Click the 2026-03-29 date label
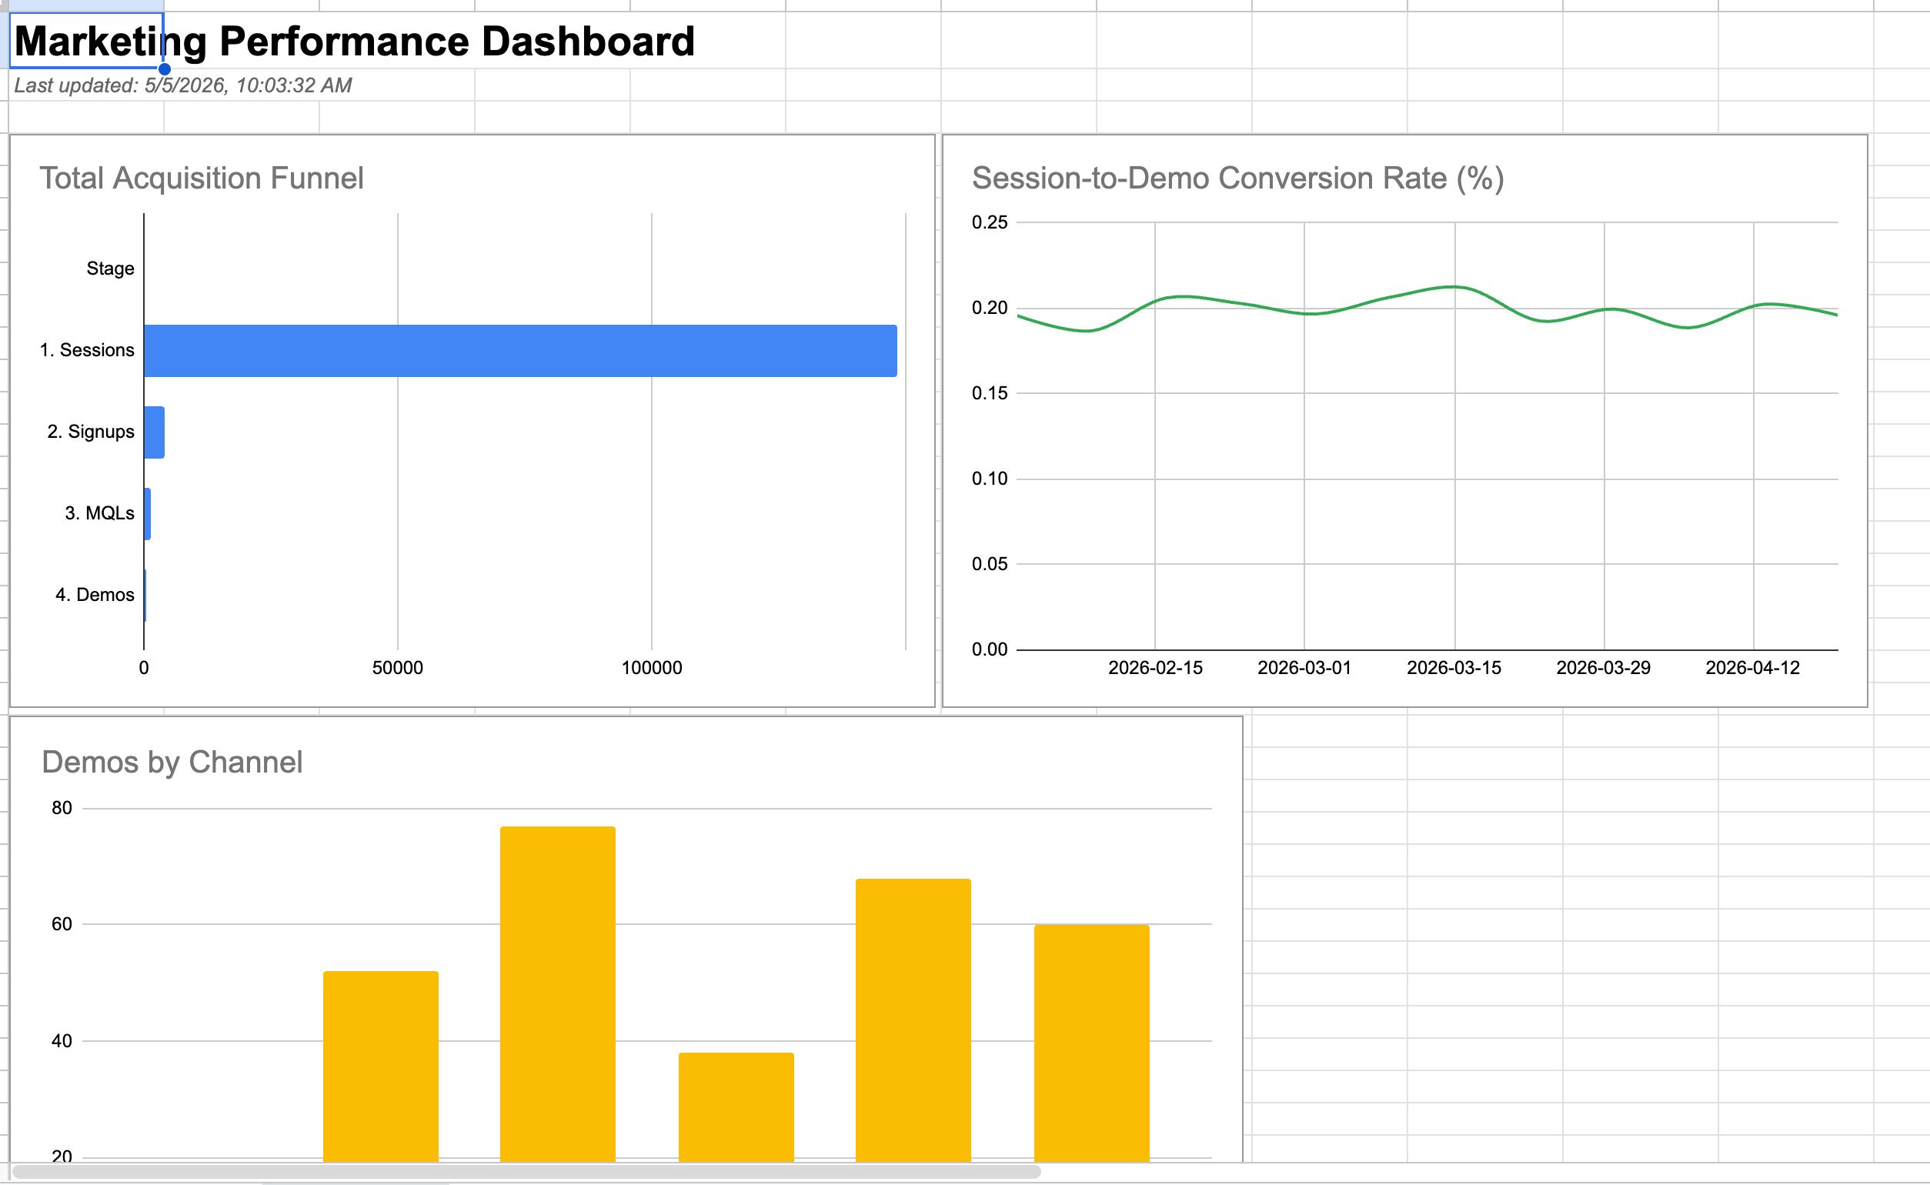1930x1185 pixels. [x=1603, y=668]
